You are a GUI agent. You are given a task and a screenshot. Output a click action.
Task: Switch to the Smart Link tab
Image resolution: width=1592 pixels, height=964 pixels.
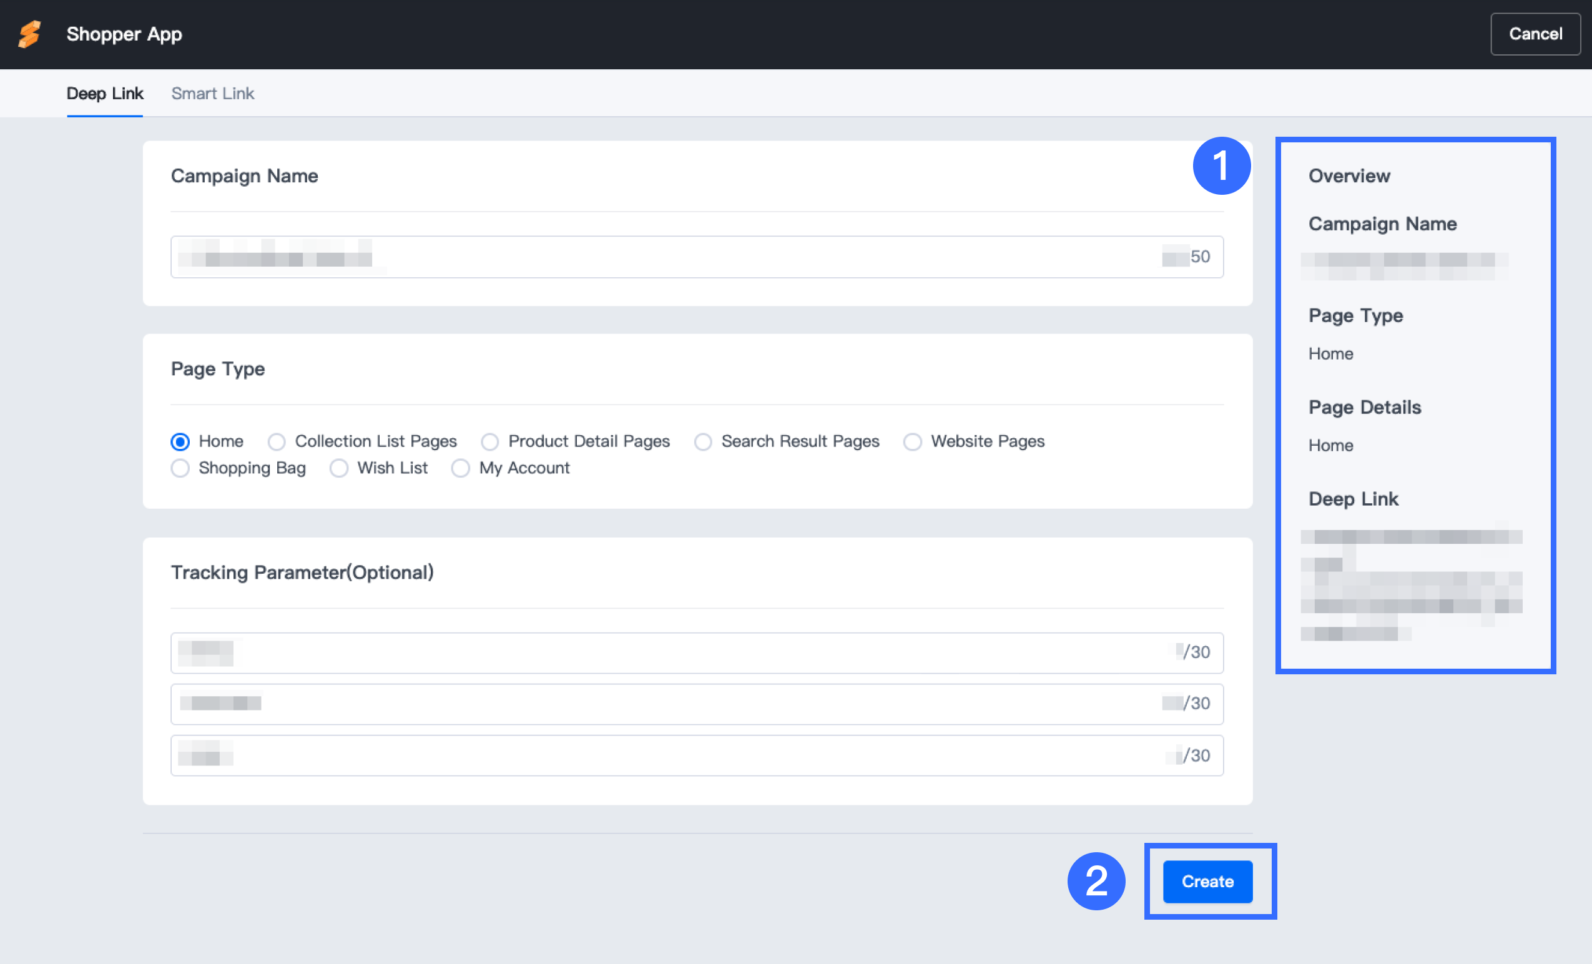212,94
